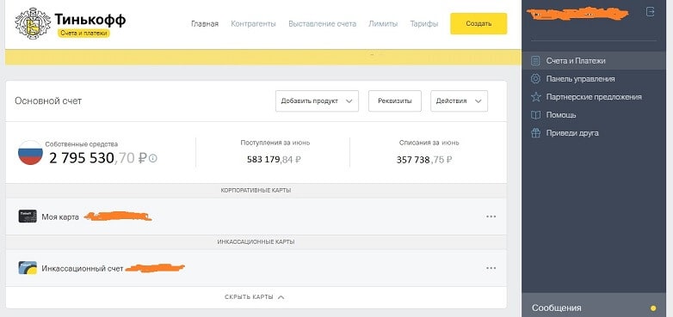This screenshot has width=673, height=317.
Task: Click the Russian flag currency icon
Action: (30, 153)
